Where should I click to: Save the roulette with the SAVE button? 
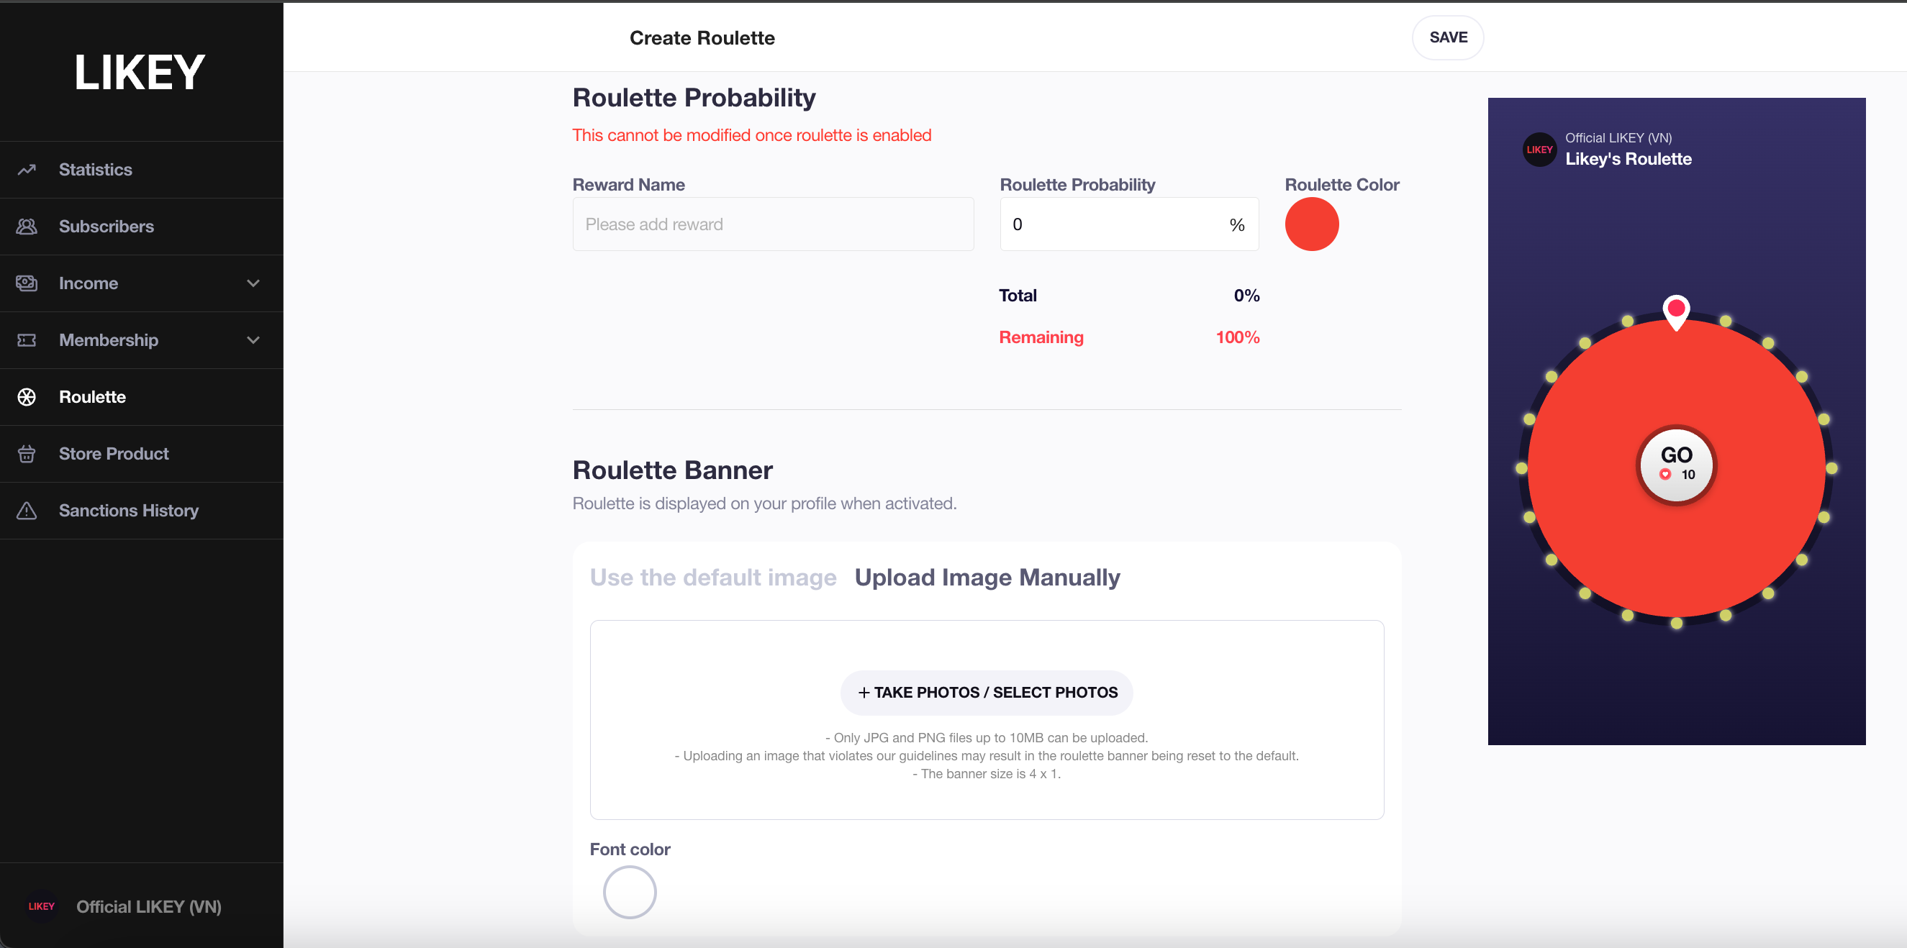1448,37
